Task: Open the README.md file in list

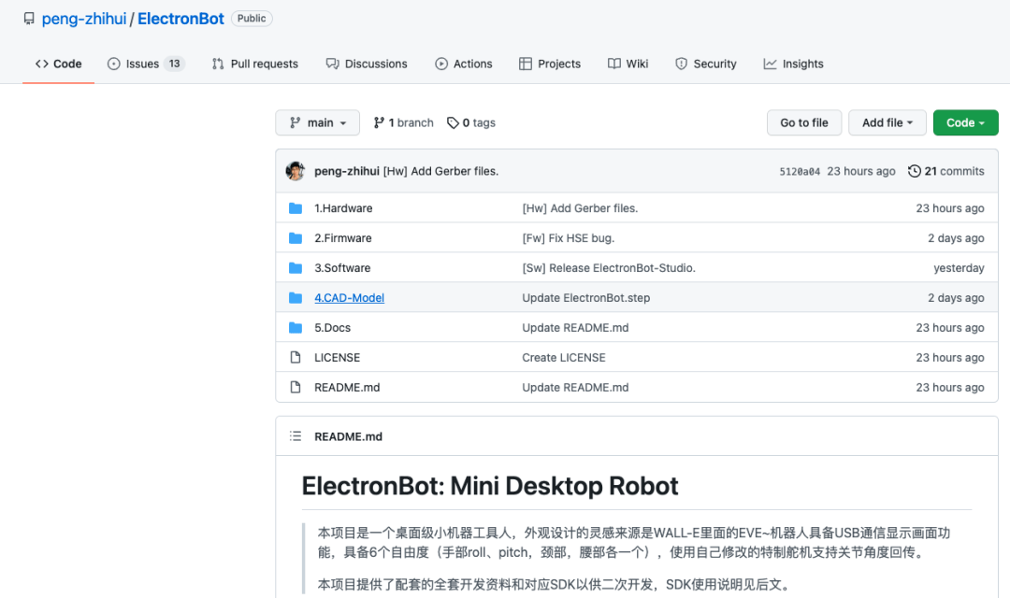Action: 347,388
